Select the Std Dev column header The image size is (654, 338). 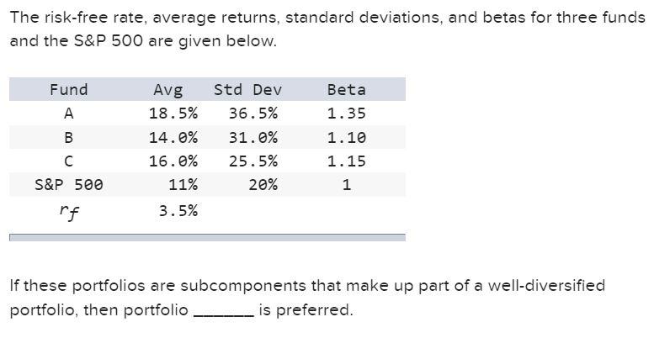click(x=247, y=90)
